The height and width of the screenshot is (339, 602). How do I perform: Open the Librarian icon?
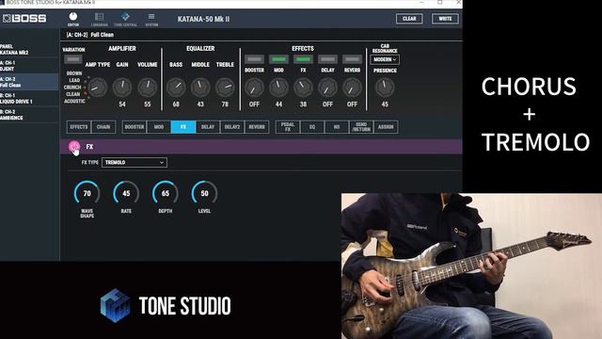coord(100,19)
